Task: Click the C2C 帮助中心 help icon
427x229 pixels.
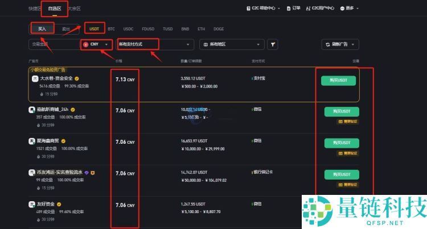Action: point(248,9)
